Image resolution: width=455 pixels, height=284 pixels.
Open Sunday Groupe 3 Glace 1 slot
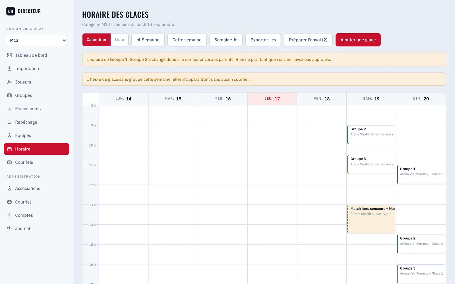[x=421, y=274]
